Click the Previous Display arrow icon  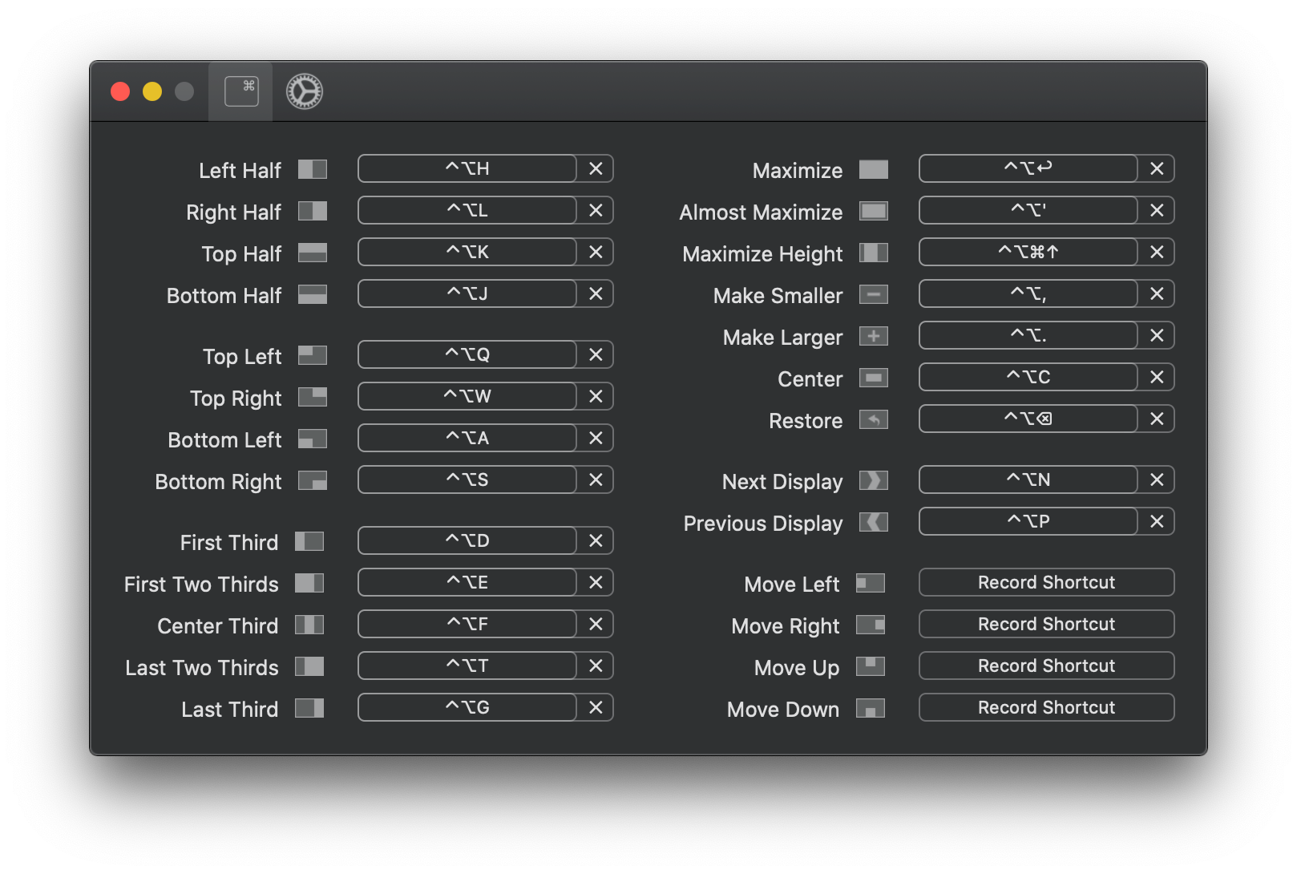(x=875, y=522)
